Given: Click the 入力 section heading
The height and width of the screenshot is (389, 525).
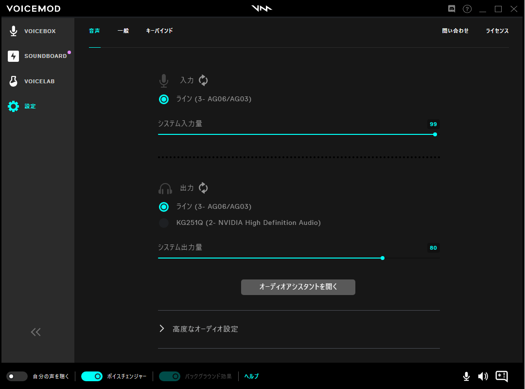Looking at the screenshot, I should (x=187, y=80).
